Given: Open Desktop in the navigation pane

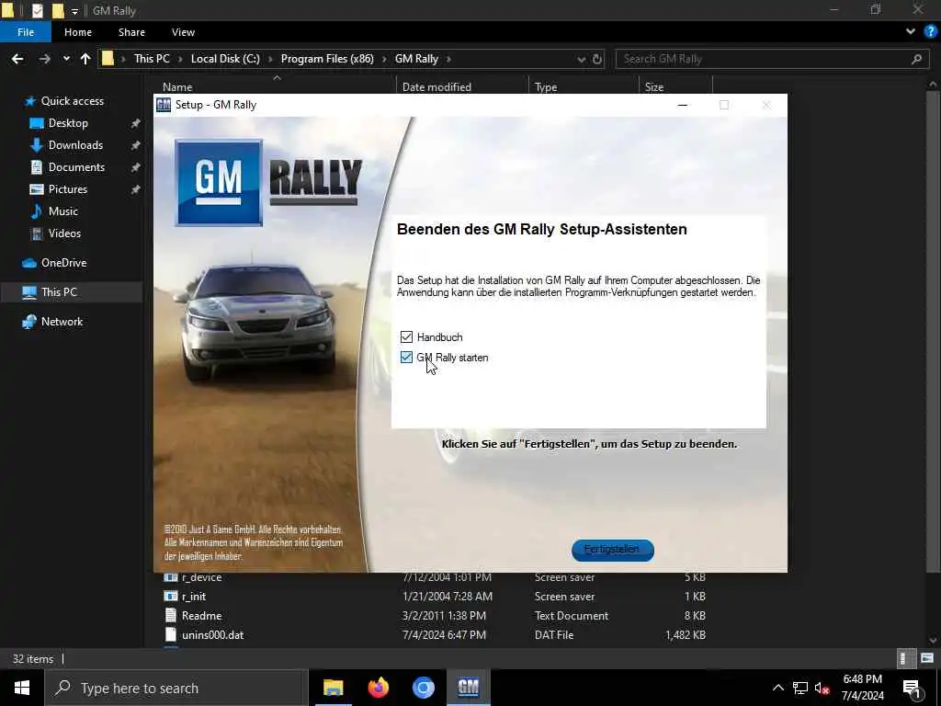Looking at the screenshot, I should point(68,123).
